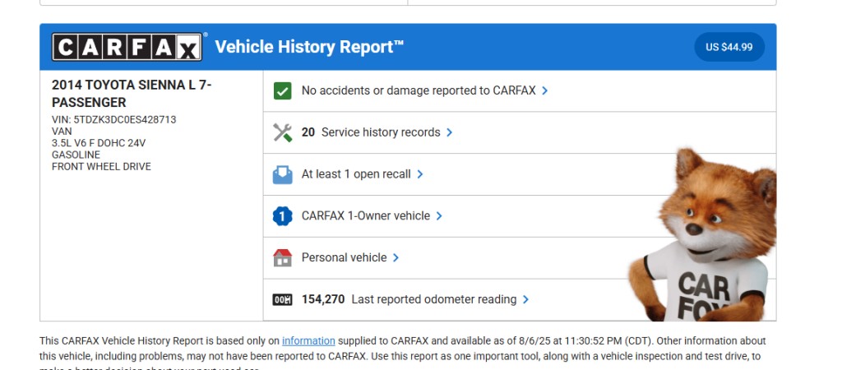Click the FRONT WHEEL DRIVE text
842x370 pixels.
101,166
